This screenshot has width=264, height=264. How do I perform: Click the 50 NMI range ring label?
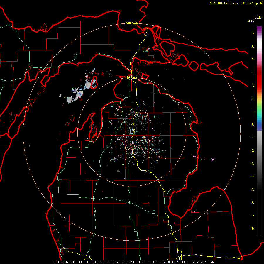[132, 77]
